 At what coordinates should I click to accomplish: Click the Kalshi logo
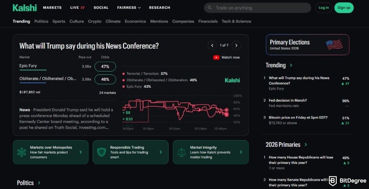coord(25,8)
